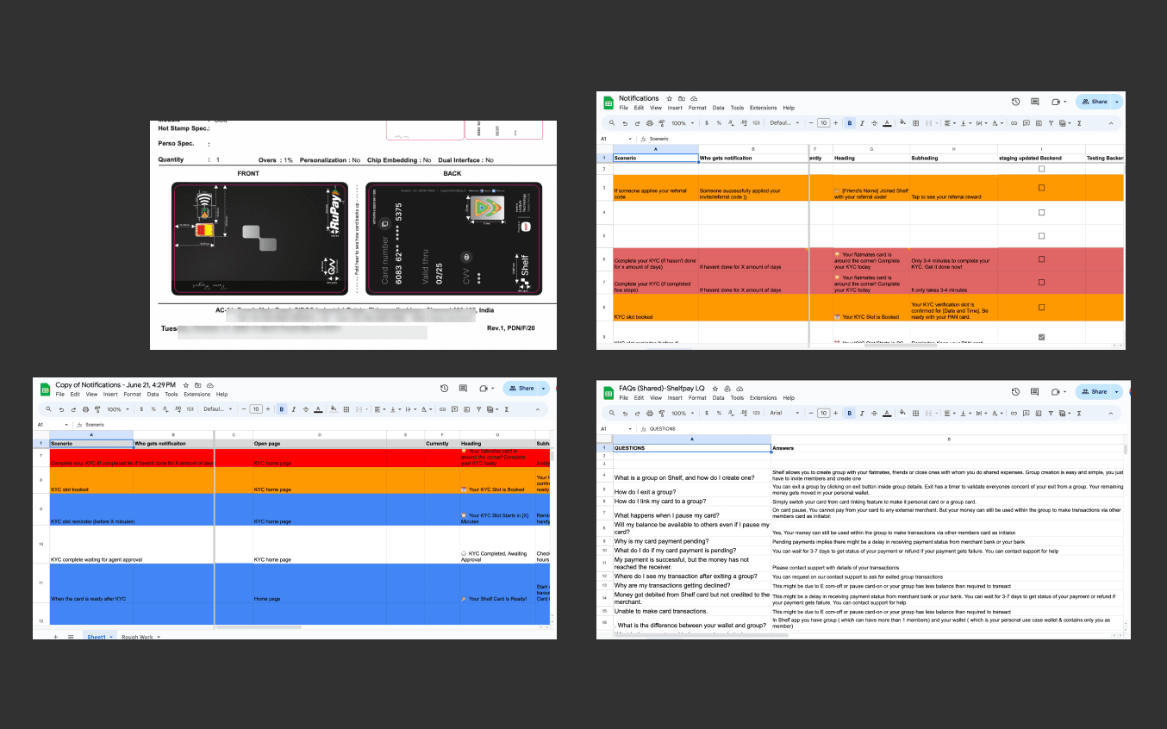Click percent format icon in FAQs sheet toolbar

point(719,413)
